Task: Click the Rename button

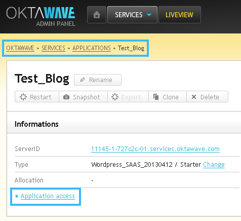Action: coord(98,80)
